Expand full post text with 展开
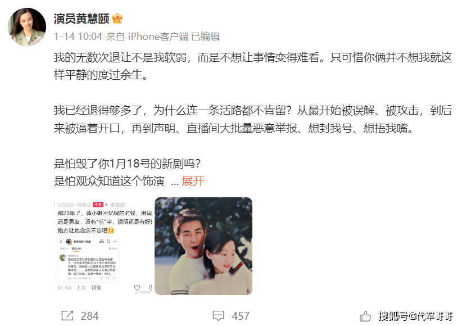462x326 pixels. 193,182
